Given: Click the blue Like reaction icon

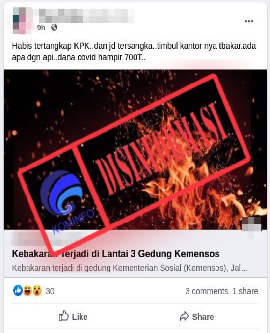Looking at the screenshot, I should point(18,291).
